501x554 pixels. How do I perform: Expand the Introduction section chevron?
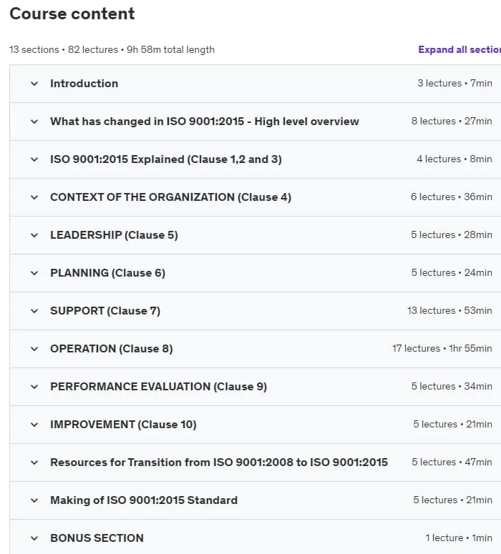coord(34,84)
